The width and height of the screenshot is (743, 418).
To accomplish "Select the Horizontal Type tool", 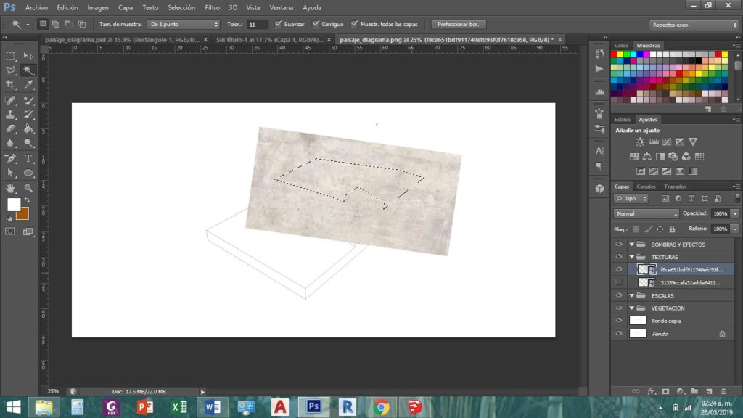I will coord(28,158).
